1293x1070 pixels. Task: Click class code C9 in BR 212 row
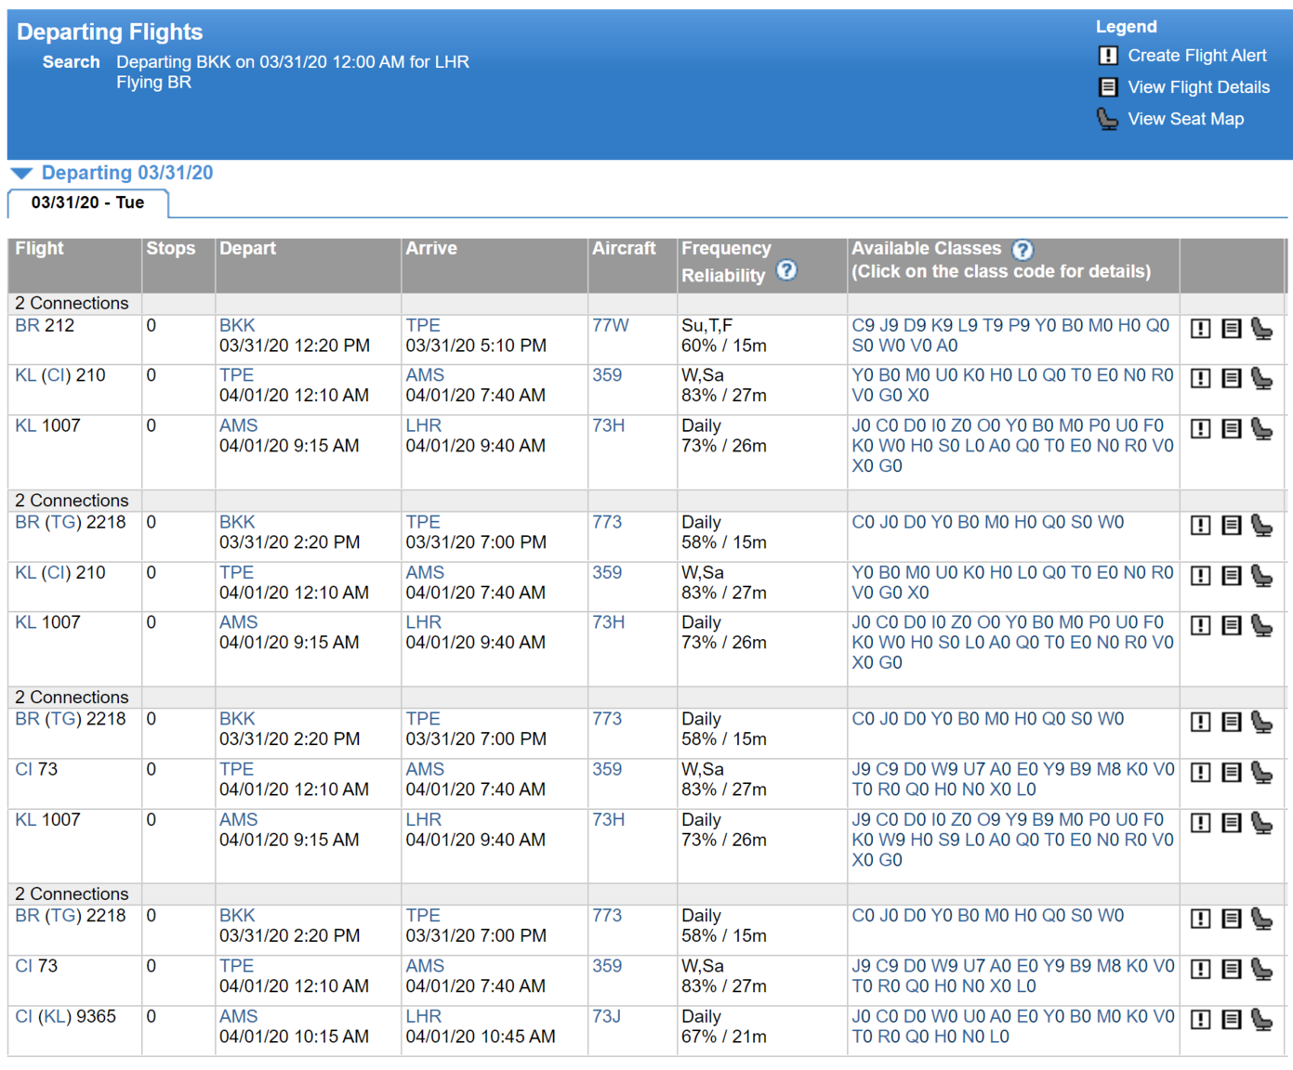pos(864,326)
